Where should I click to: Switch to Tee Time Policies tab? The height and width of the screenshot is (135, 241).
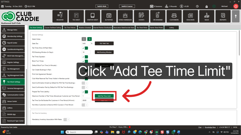coord(70,28)
